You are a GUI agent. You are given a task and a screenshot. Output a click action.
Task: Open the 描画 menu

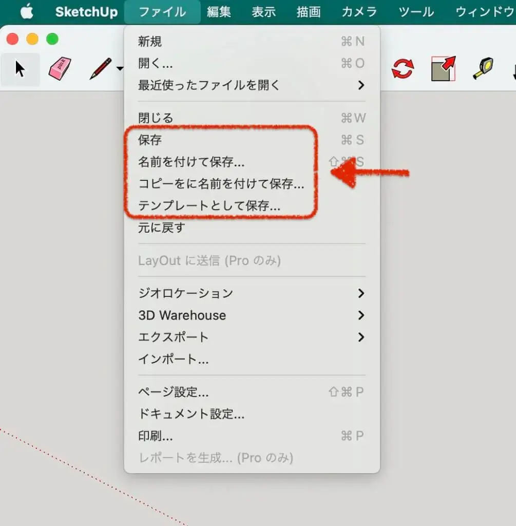pos(309,12)
